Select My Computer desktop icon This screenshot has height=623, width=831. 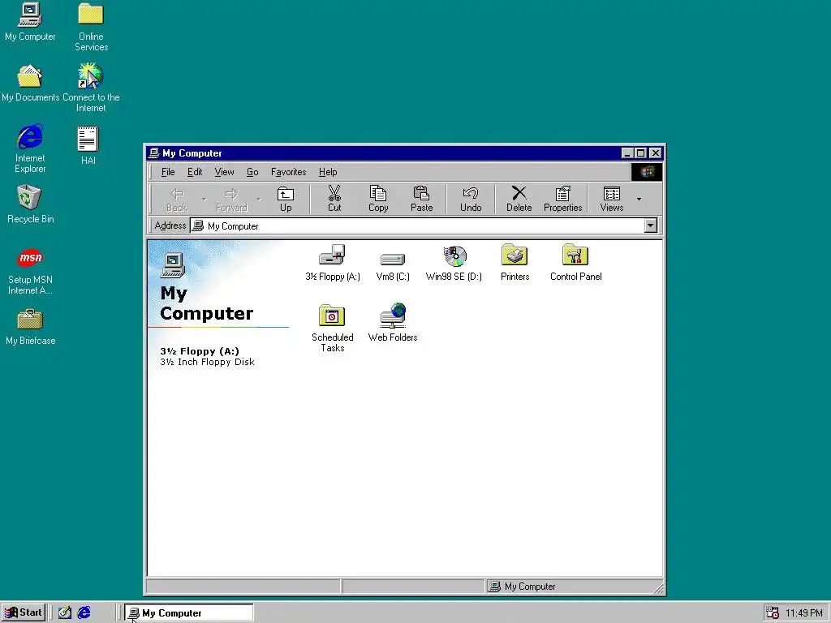click(x=30, y=22)
